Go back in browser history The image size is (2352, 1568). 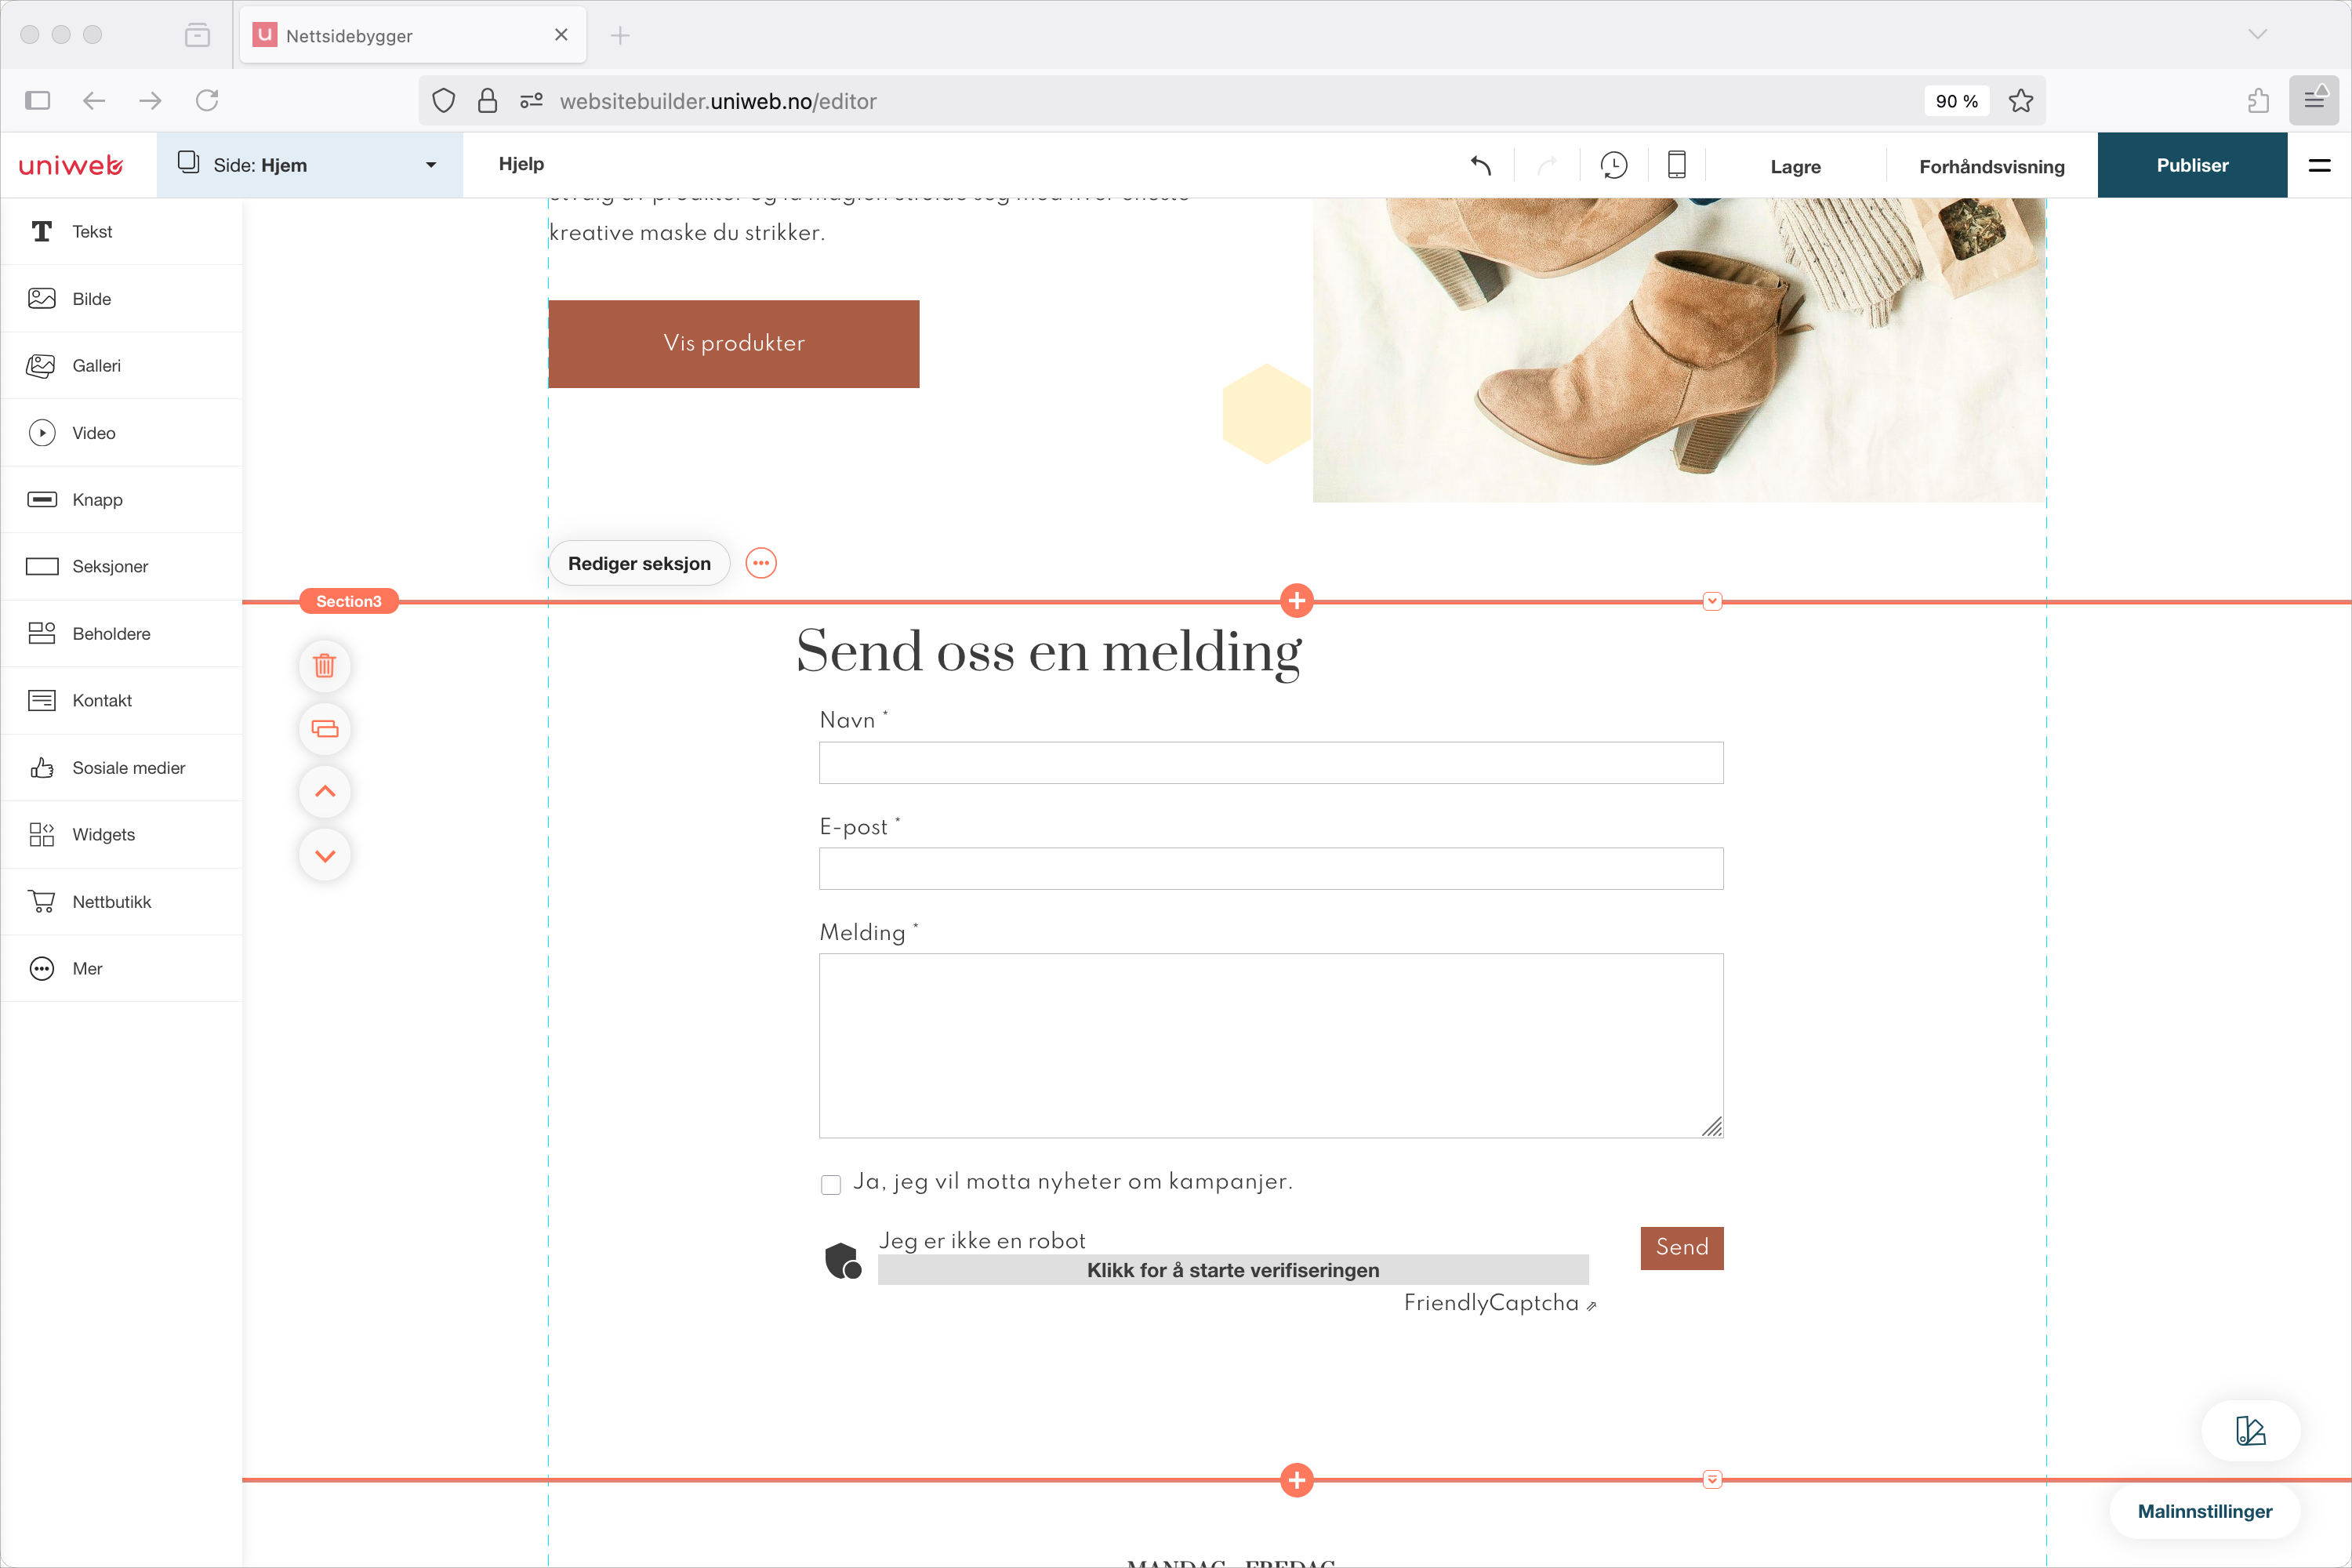[94, 100]
